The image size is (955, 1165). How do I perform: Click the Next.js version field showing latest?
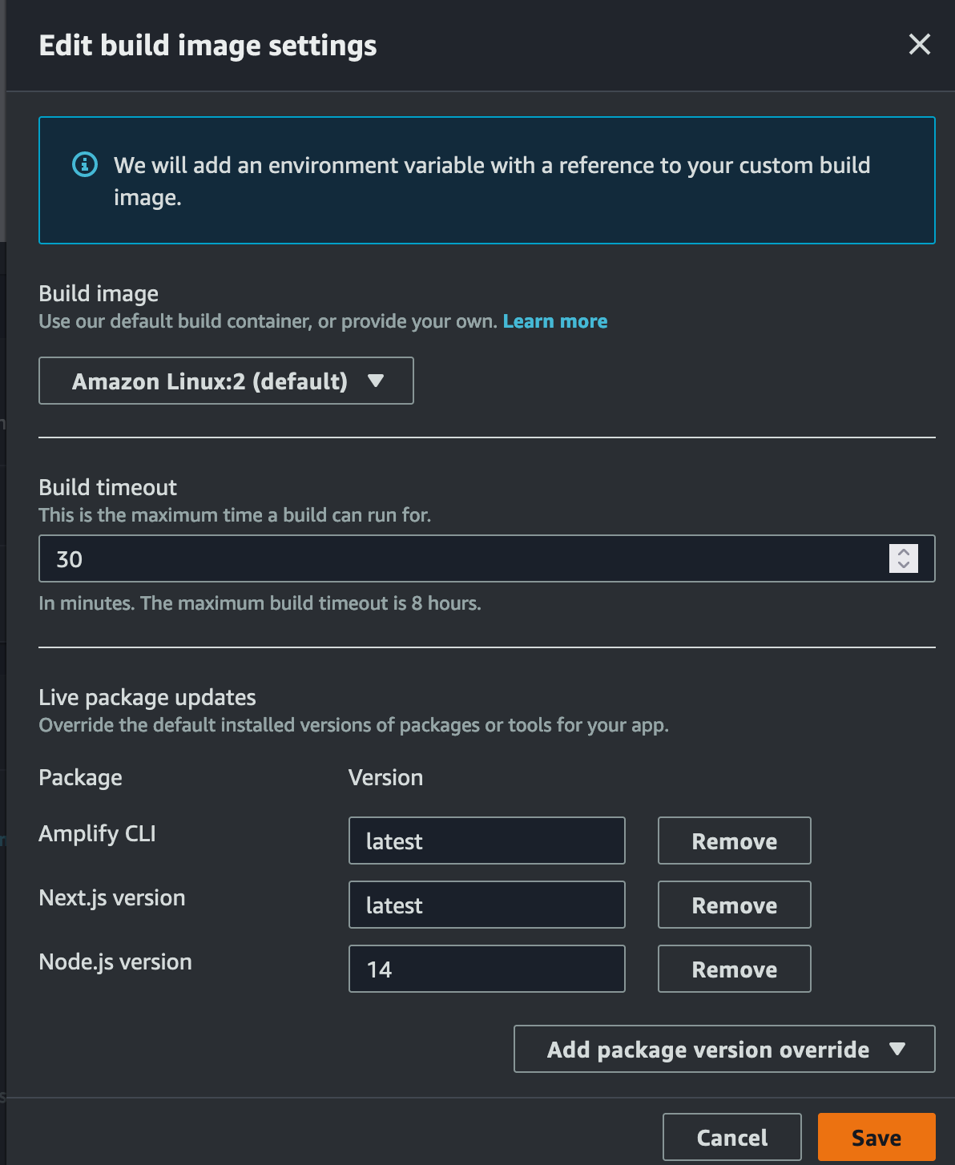(x=486, y=905)
